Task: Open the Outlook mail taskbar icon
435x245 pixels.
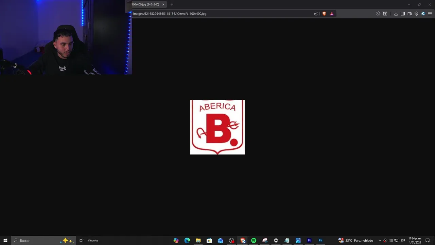Action: coord(221,241)
